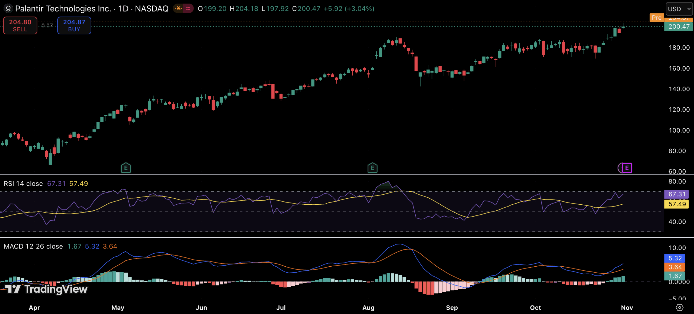694x314 pixels.
Task: Open the purple upcoming earnings E marker
Action: click(626, 168)
